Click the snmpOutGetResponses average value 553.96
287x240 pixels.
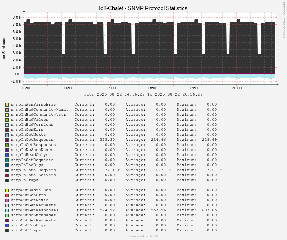[158, 210]
